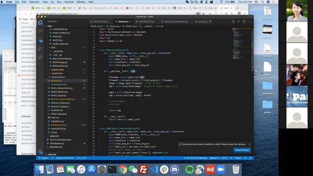Switch to the trainSimCLR.py editor tab
The width and height of the screenshot is (313, 176).
click(x=101, y=22)
